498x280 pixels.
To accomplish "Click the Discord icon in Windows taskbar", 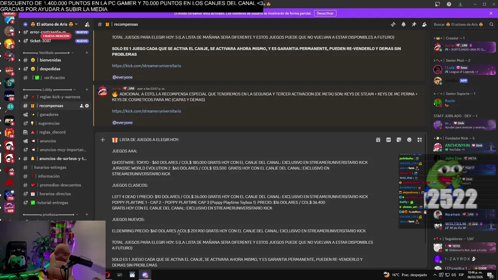I will pyautogui.click(x=145, y=275).
